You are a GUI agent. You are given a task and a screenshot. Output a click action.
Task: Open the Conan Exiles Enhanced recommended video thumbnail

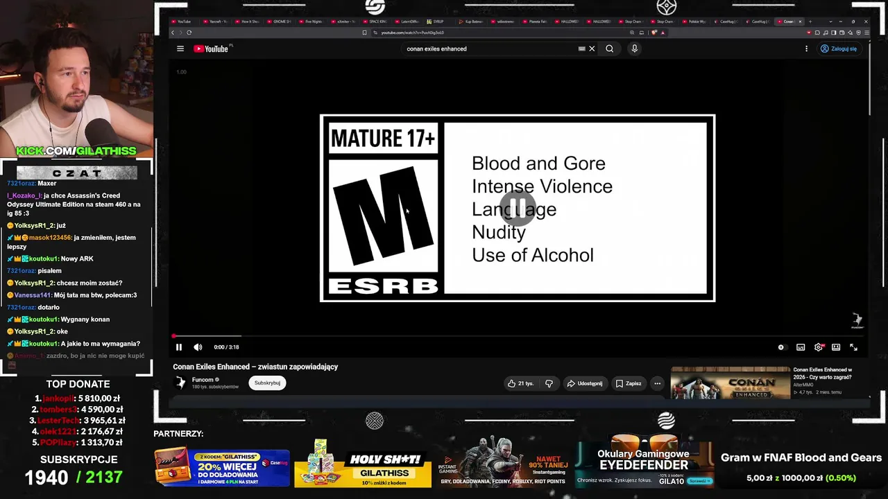point(731,383)
